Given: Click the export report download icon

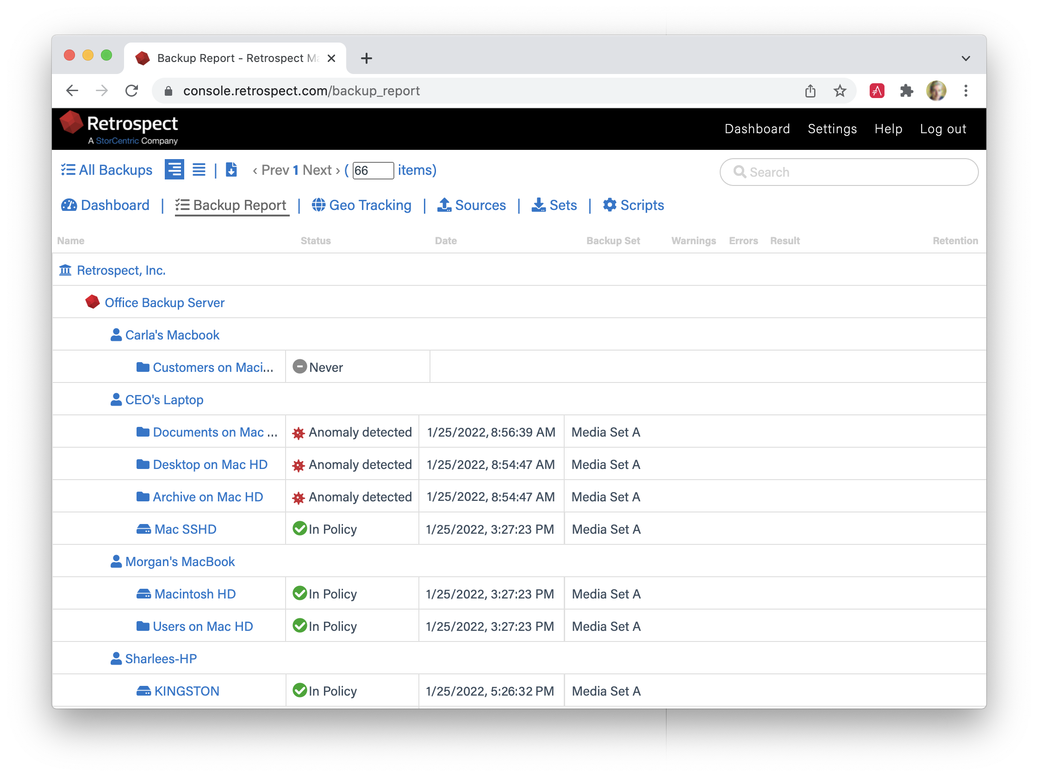Looking at the screenshot, I should tap(231, 170).
